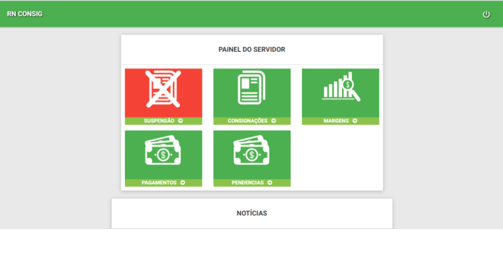Open the bar chart Margens icon
This screenshot has width=503, height=265.
click(x=341, y=87)
